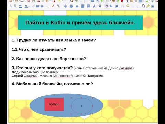The image size is (165, 124).
Task: Choose the Line drawing tool
Action: 33,6
